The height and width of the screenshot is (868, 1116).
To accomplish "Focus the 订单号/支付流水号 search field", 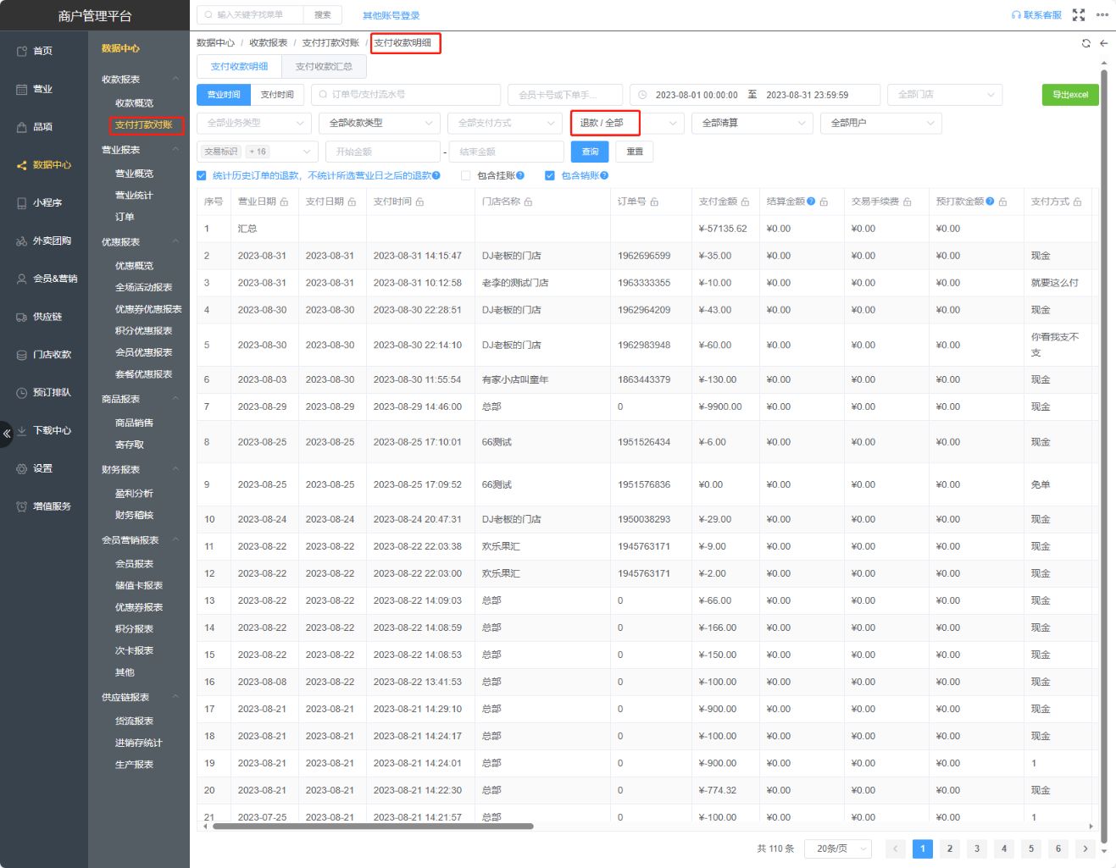I will [406, 95].
